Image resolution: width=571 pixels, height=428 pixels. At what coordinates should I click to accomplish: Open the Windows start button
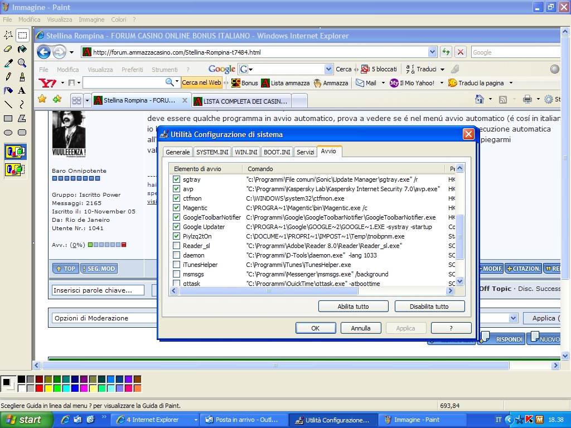point(26,420)
